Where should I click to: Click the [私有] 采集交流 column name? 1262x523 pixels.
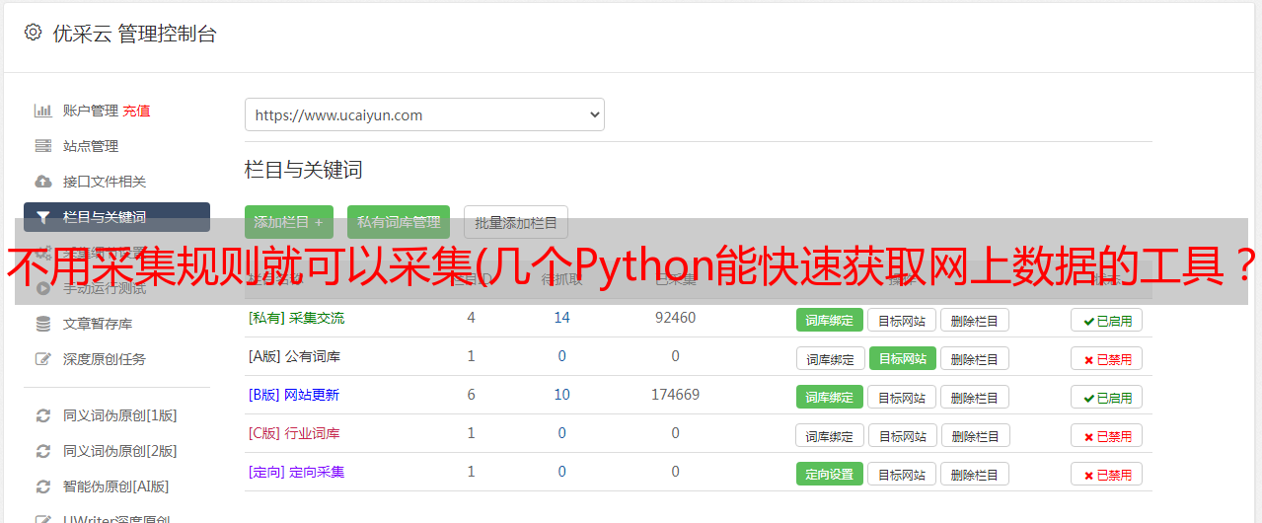296,318
